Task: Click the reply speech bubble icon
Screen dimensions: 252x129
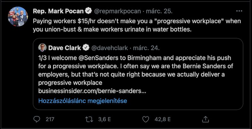Action: pyautogui.click(x=37, y=119)
